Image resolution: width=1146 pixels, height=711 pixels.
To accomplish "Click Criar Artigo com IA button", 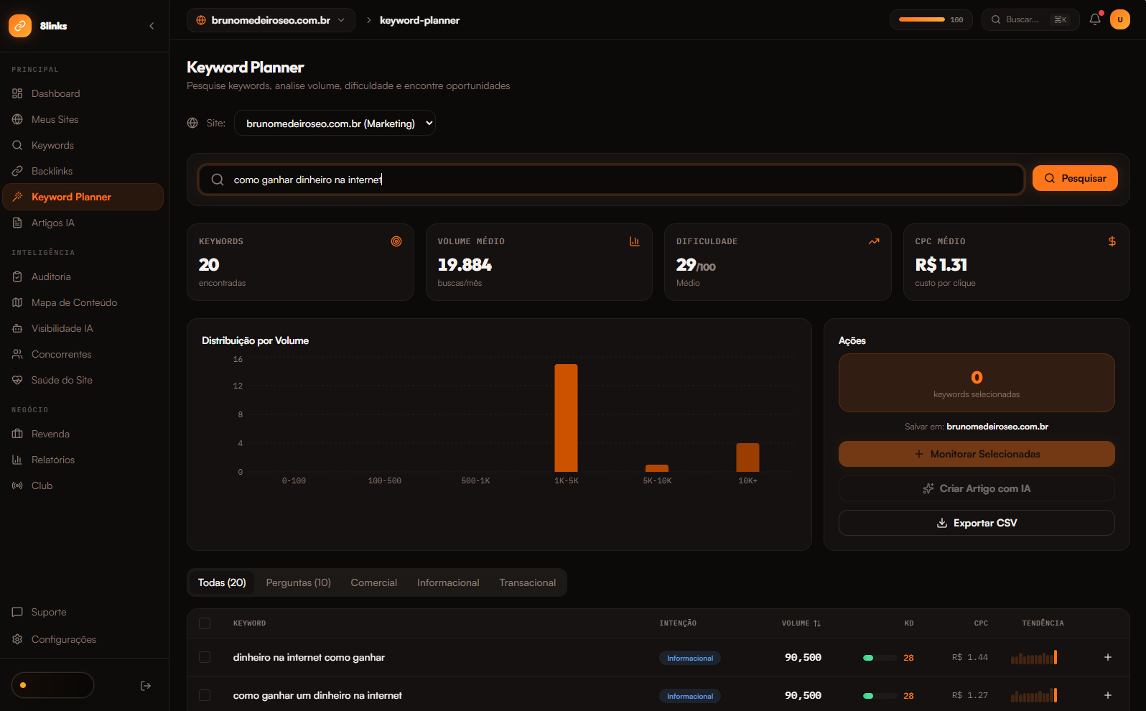I will pos(977,488).
